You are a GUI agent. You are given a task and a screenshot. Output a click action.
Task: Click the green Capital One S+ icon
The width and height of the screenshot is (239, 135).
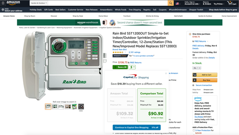point(132,67)
